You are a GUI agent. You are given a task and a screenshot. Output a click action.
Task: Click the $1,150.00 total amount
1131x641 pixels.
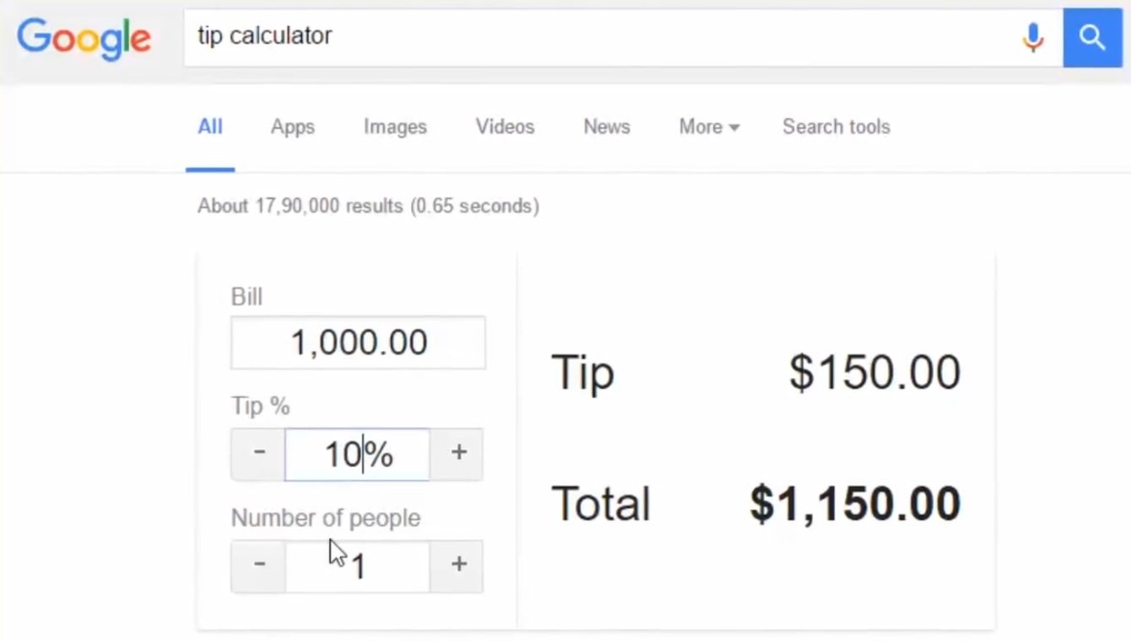pos(855,504)
